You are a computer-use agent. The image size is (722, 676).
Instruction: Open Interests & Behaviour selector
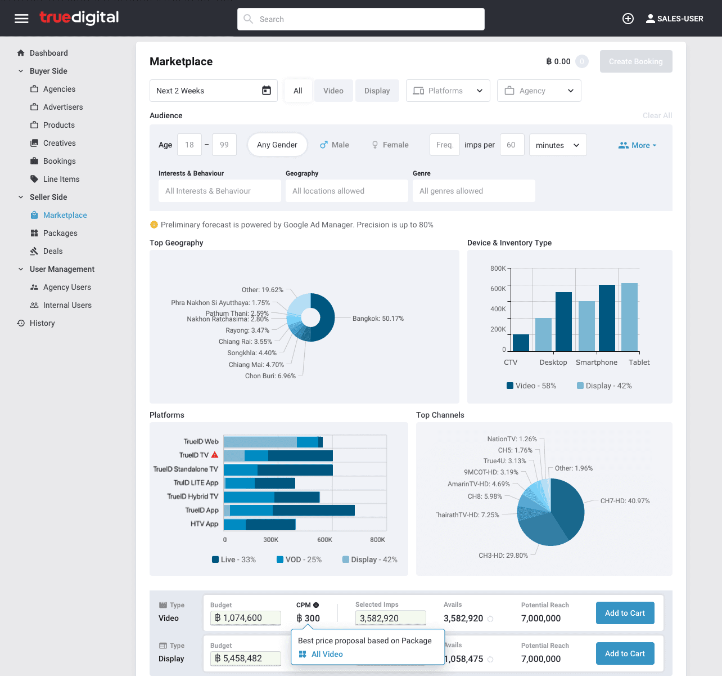pos(220,191)
